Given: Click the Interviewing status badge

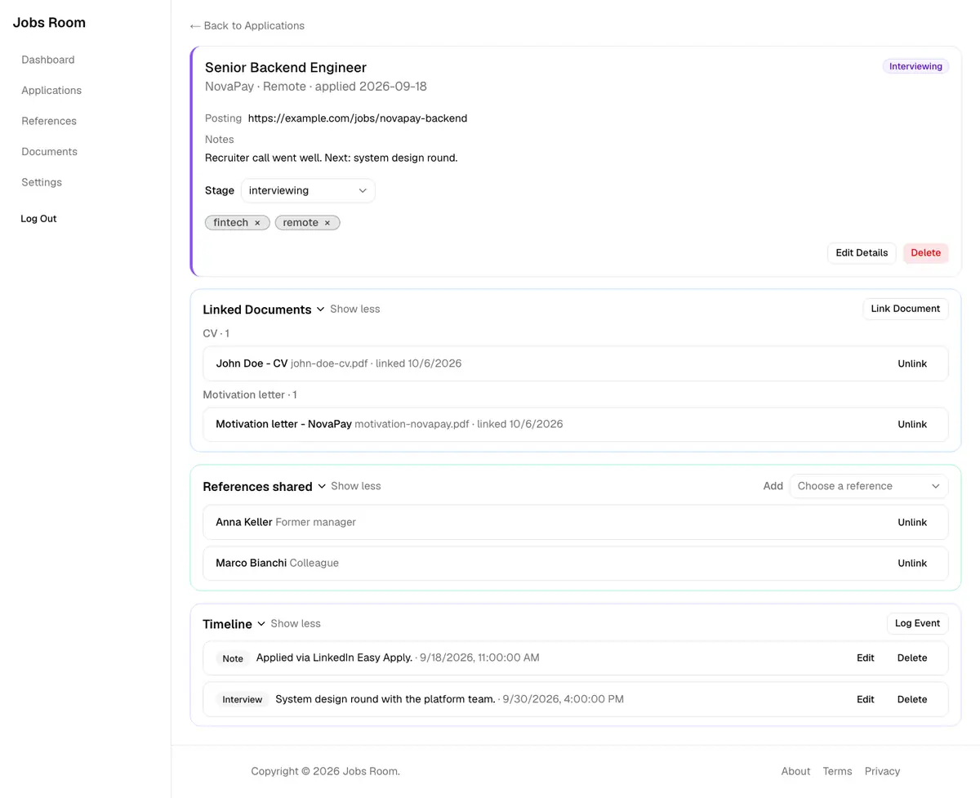Looking at the screenshot, I should [x=915, y=66].
